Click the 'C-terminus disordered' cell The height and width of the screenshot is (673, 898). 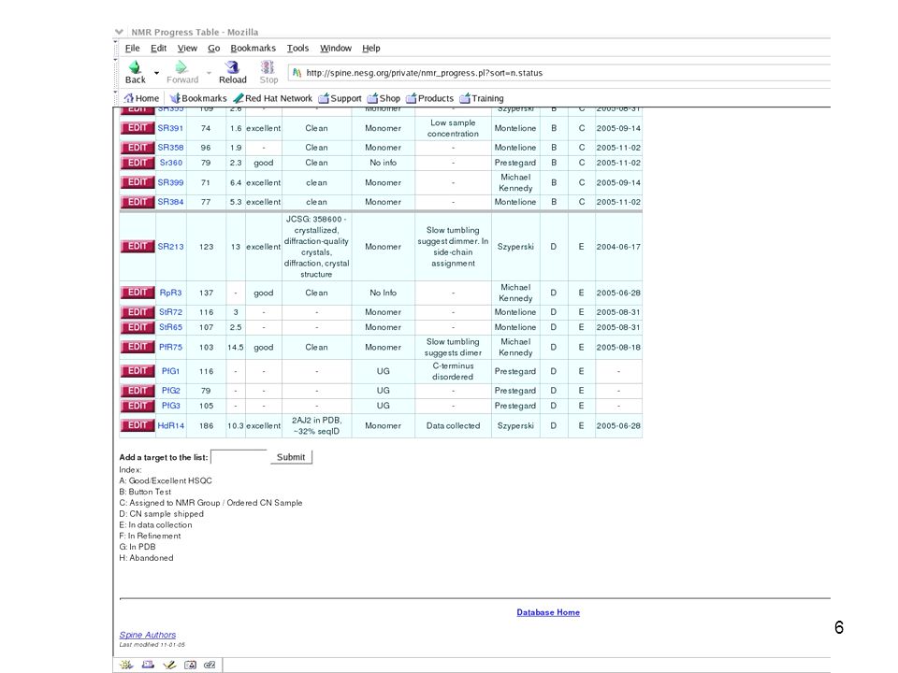(x=453, y=371)
